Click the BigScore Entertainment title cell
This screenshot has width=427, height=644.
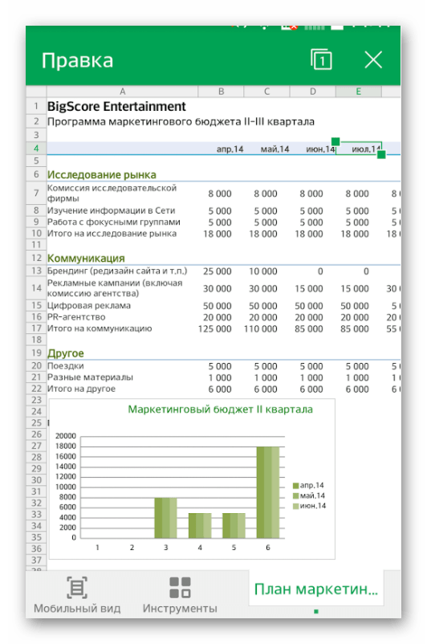click(x=116, y=106)
